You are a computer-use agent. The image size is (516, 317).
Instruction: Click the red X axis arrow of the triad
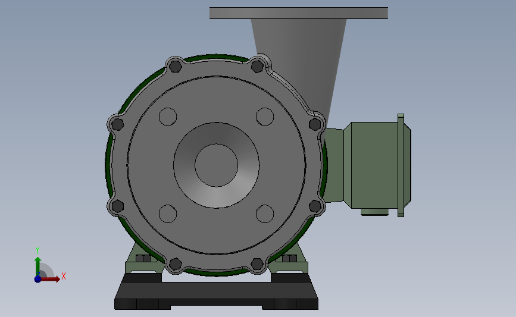pyautogui.click(x=50, y=279)
